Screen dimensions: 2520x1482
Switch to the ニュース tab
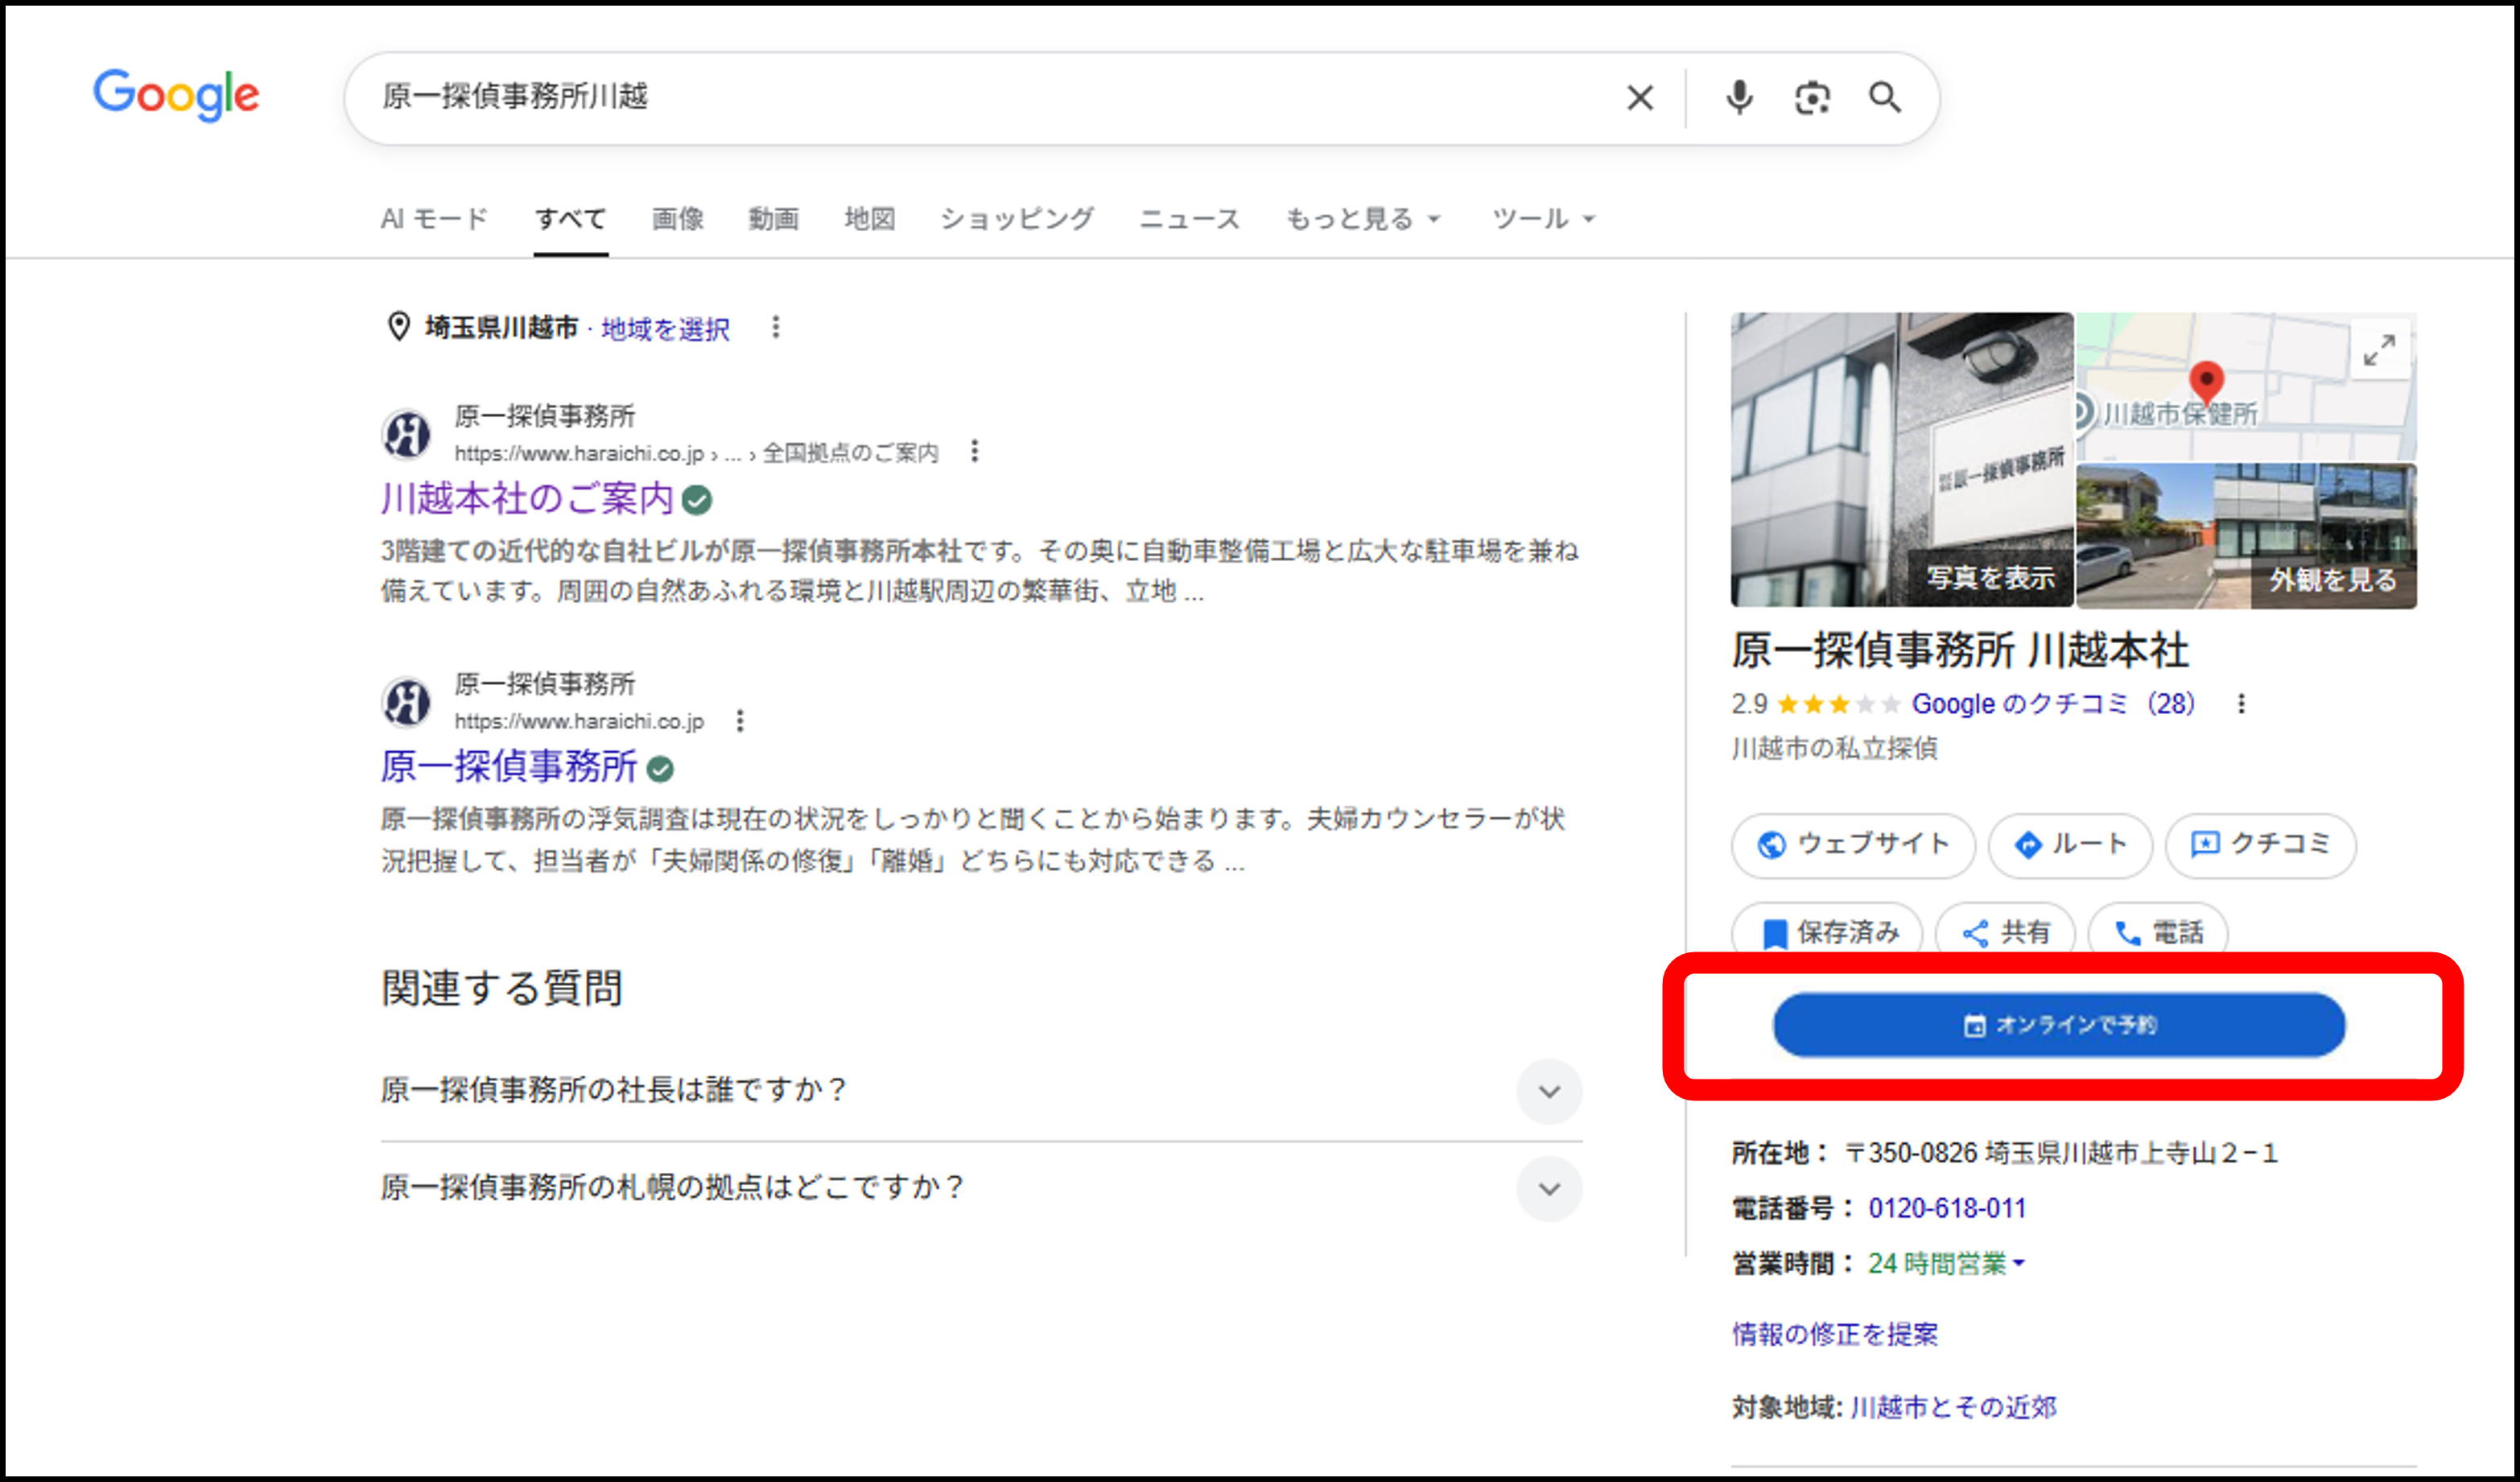point(1189,219)
